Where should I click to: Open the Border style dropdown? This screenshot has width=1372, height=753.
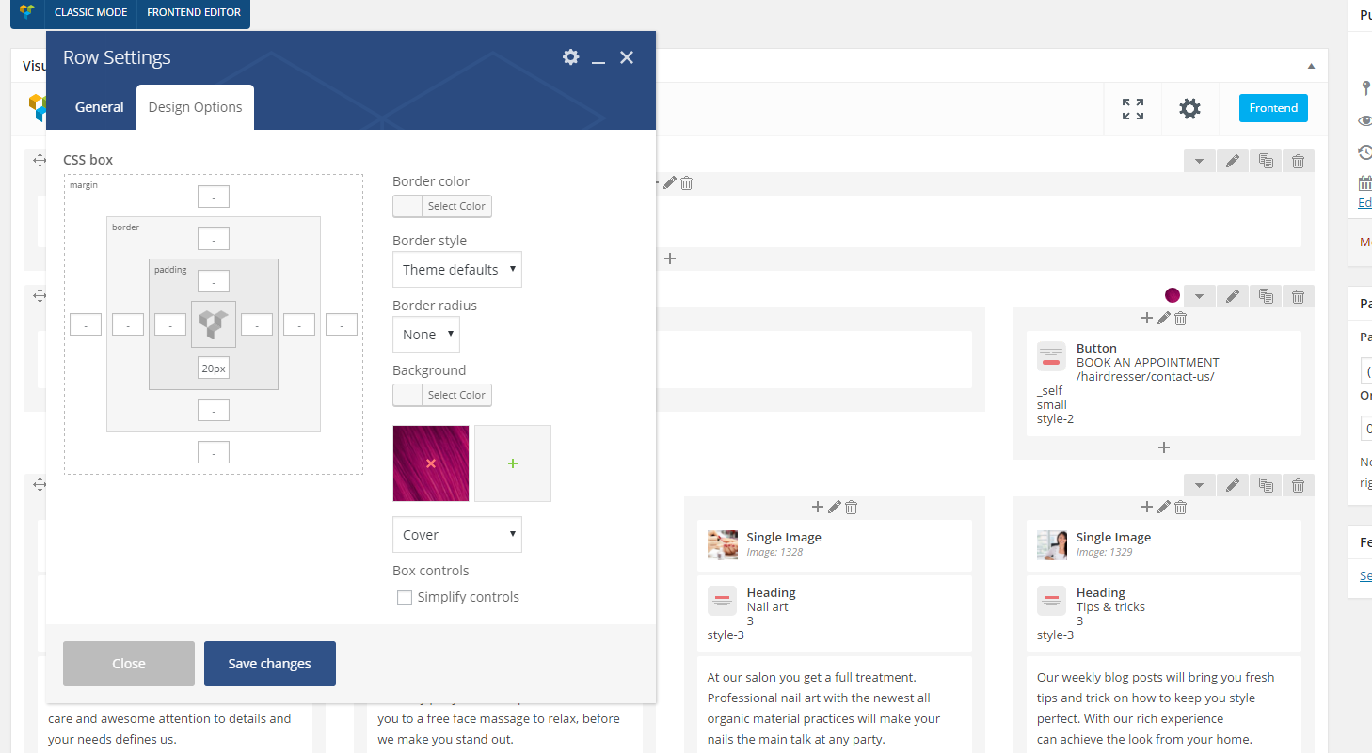(456, 270)
